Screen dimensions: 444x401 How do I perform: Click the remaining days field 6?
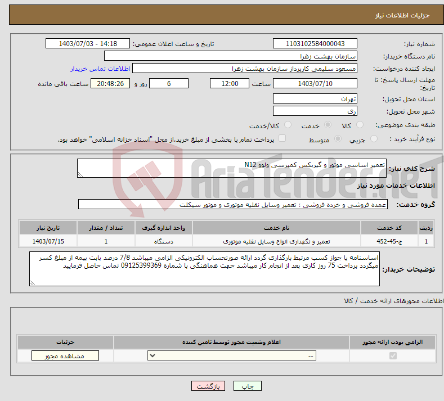click(x=169, y=83)
